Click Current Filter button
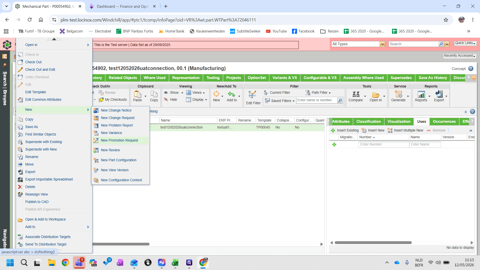The image size is (480, 270). tap(277, 92)
